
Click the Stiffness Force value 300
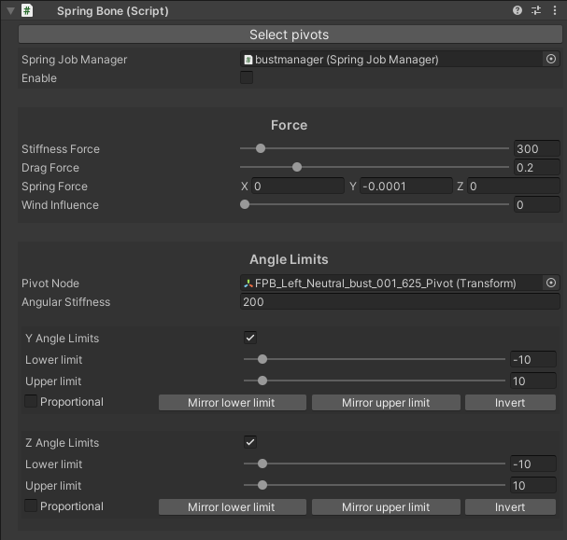tap(536, 148)
